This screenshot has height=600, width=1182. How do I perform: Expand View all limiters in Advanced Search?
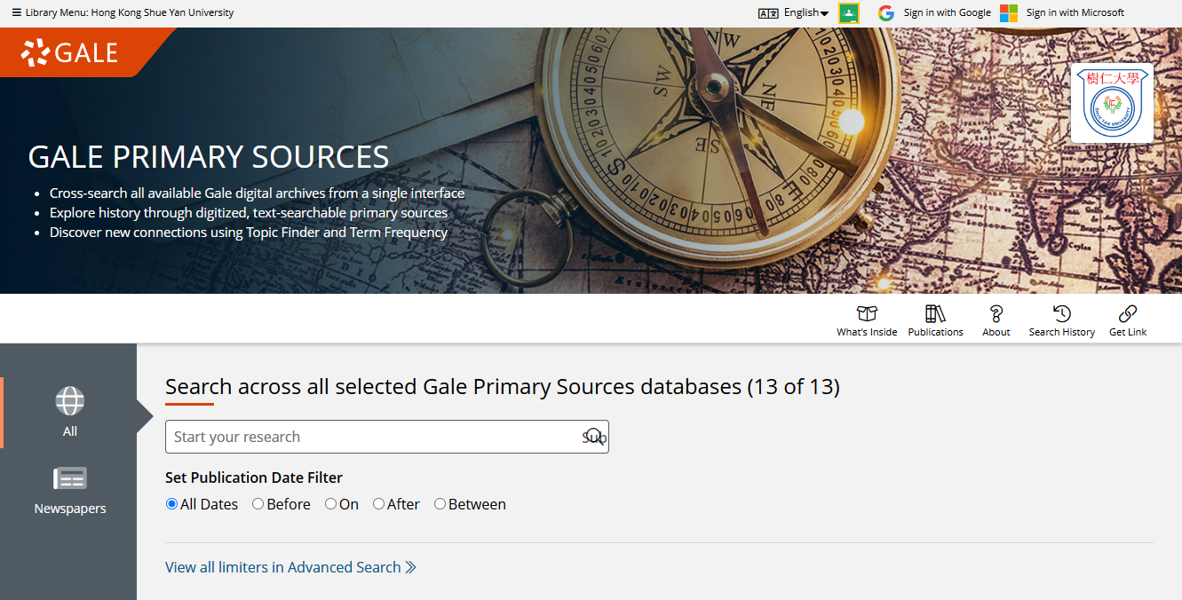290,567
